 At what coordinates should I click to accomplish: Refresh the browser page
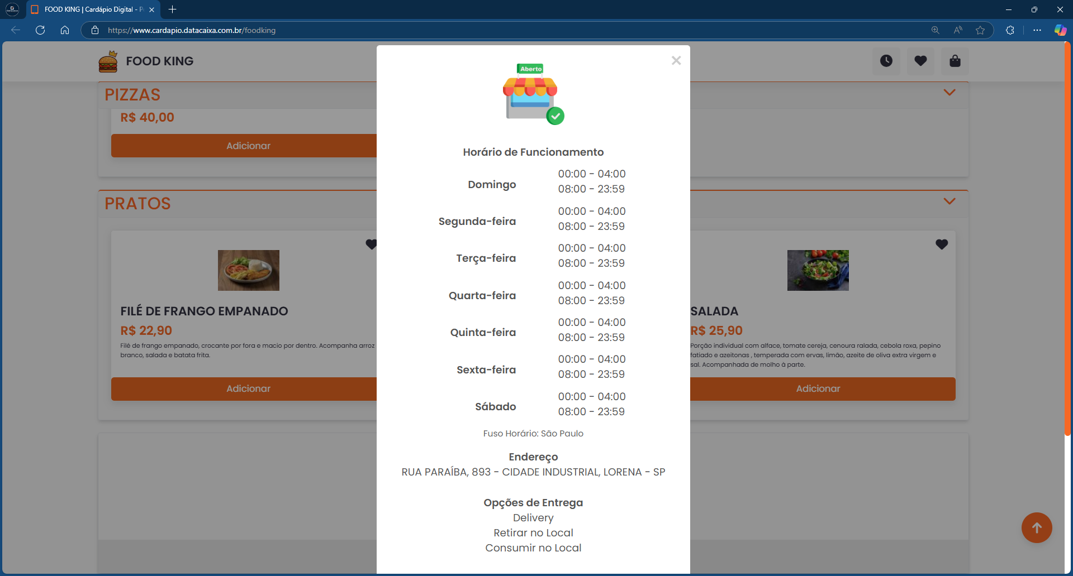40,30
